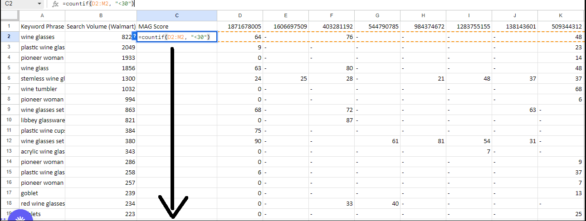586x221 pixels.
Task: Click inside the formula bar countif text
Action: tap(98, 4)
